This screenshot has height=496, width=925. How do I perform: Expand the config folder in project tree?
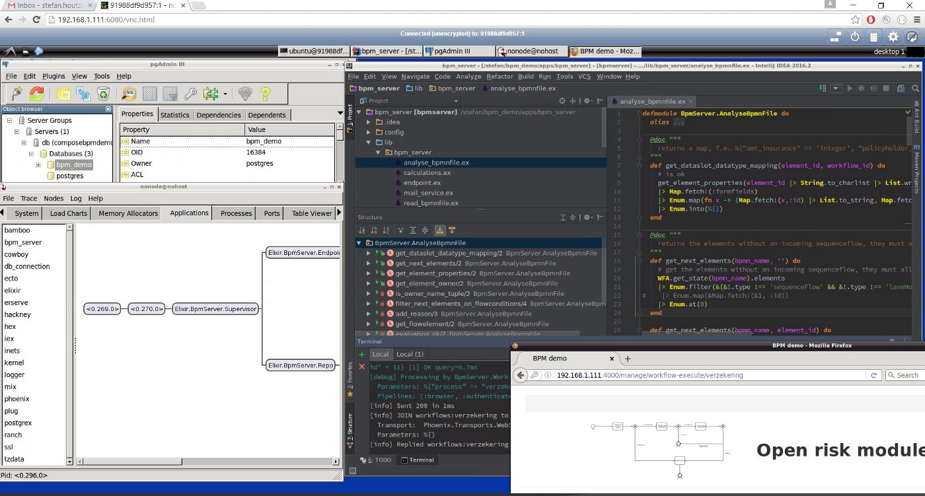369,132
